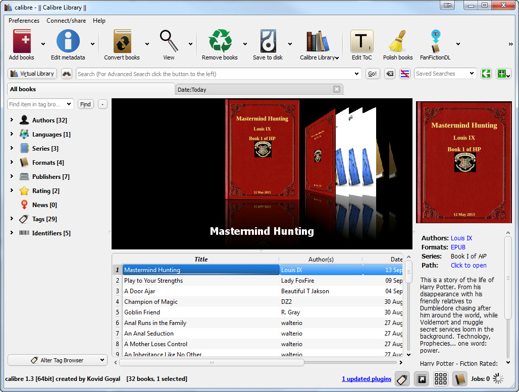This screenshot has width=519, height=392.
Task: Click the Jobs spinner indicator
Action: coord(498,379)
